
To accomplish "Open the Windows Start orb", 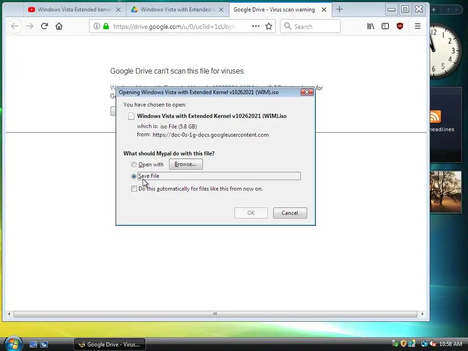I will 13,344.
